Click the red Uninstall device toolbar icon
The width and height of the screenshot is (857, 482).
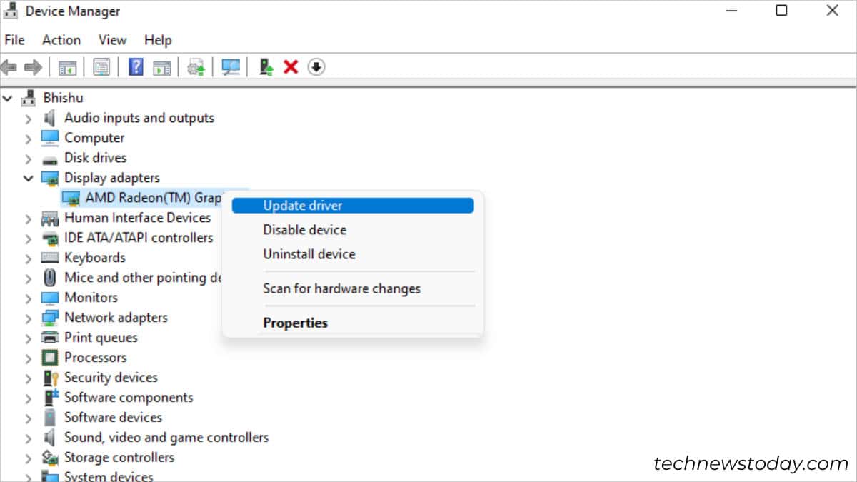tap(289, 66)
